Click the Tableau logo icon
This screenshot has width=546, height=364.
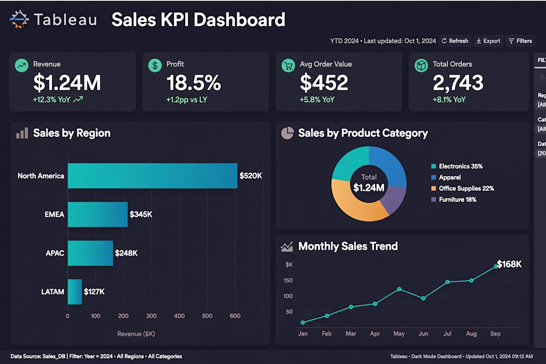pos(19,19)
